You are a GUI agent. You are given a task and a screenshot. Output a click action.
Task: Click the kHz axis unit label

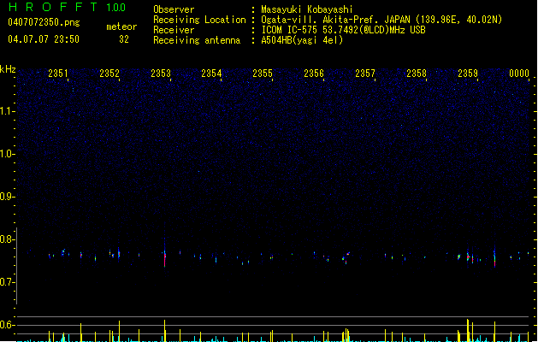[x=8, y=69]
